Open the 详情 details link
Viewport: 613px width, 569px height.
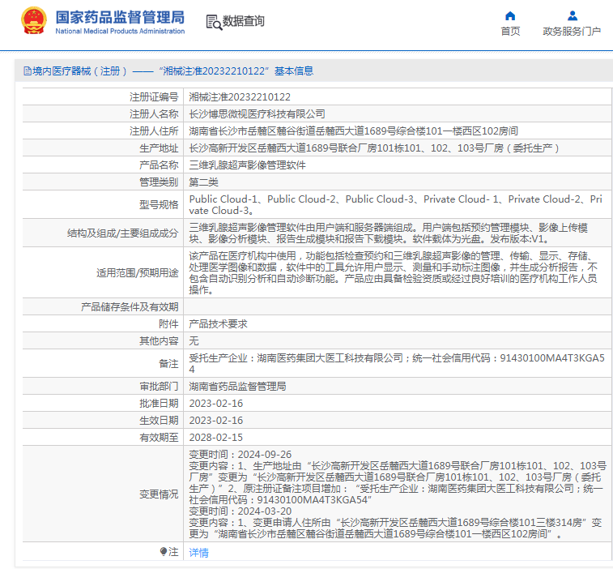(x=198, y=553)
